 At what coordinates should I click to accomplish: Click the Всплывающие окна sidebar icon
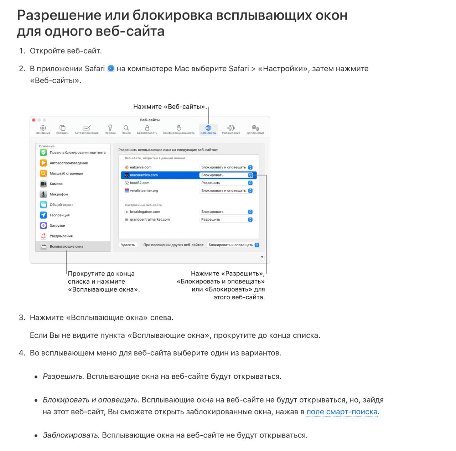pos(43,246)
